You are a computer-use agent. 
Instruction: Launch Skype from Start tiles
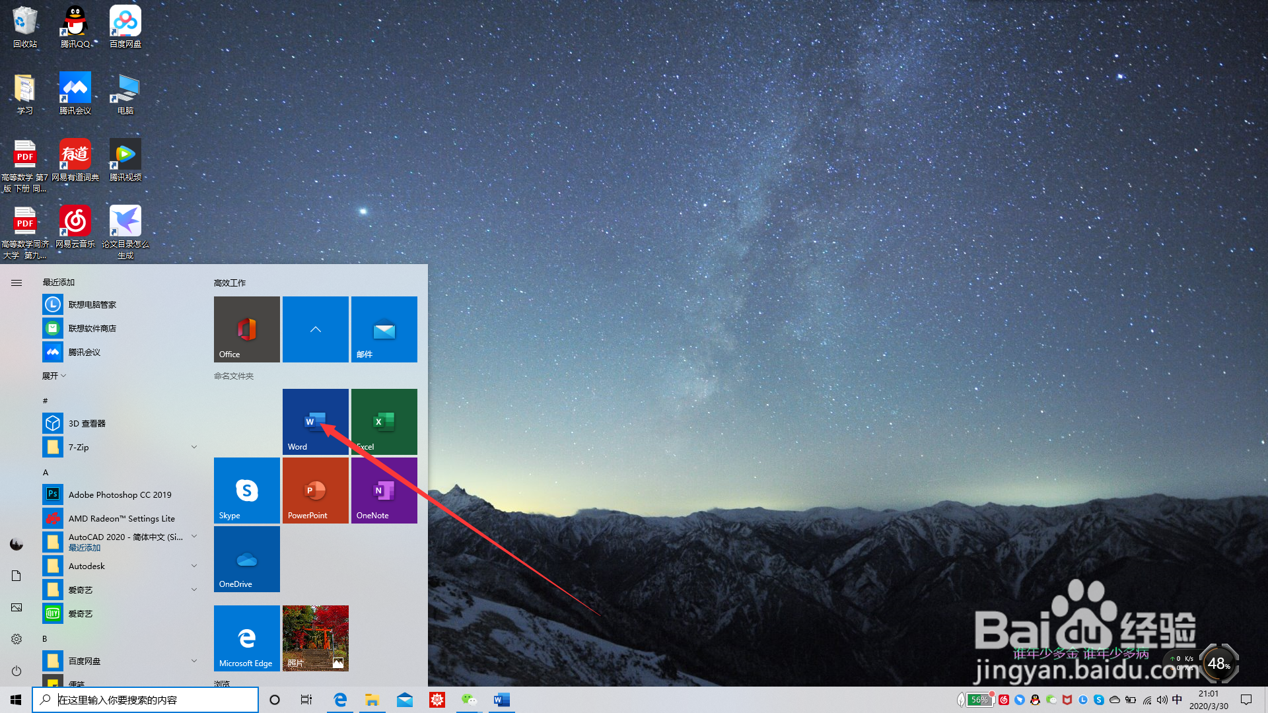tap(246, 490)
